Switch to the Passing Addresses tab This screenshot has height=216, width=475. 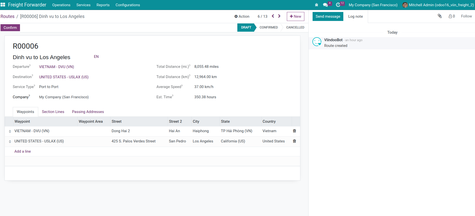pyautogui.click(x=88, y=112)
